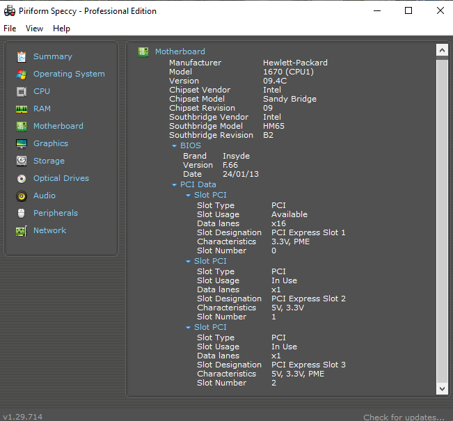Open the File menu
This screenshot has height=421, width=453.
click(10, 29)
